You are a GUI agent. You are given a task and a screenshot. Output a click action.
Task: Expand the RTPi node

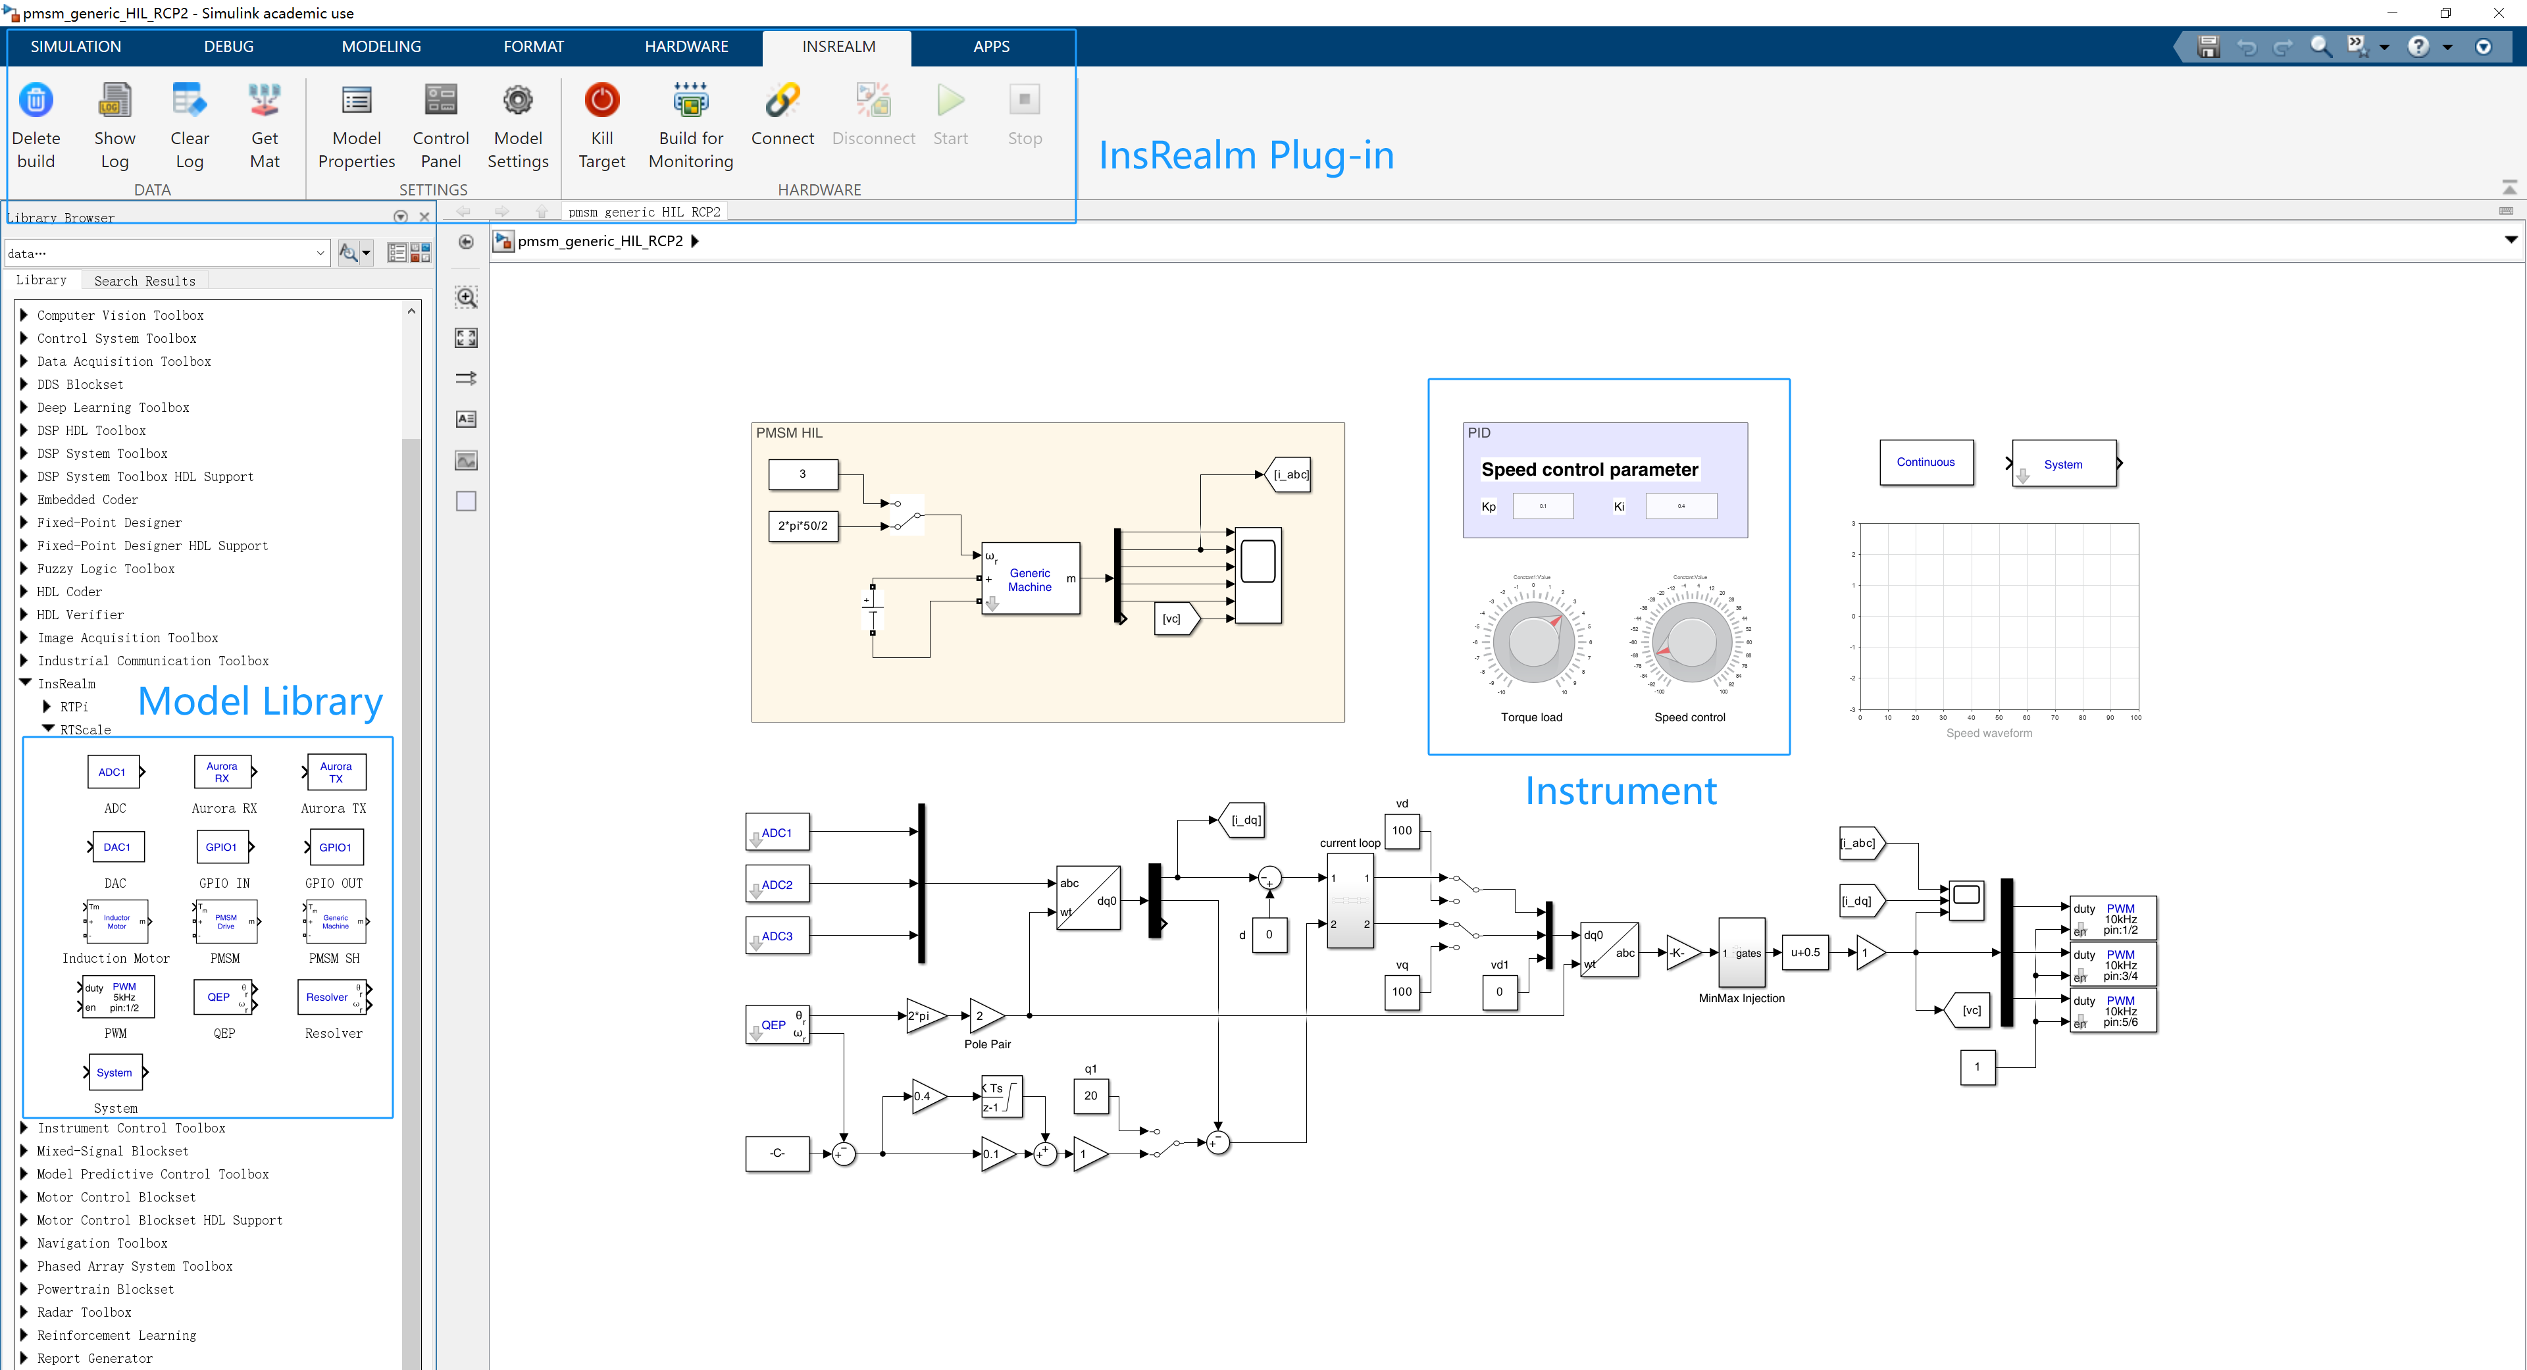tap(47, 706)
